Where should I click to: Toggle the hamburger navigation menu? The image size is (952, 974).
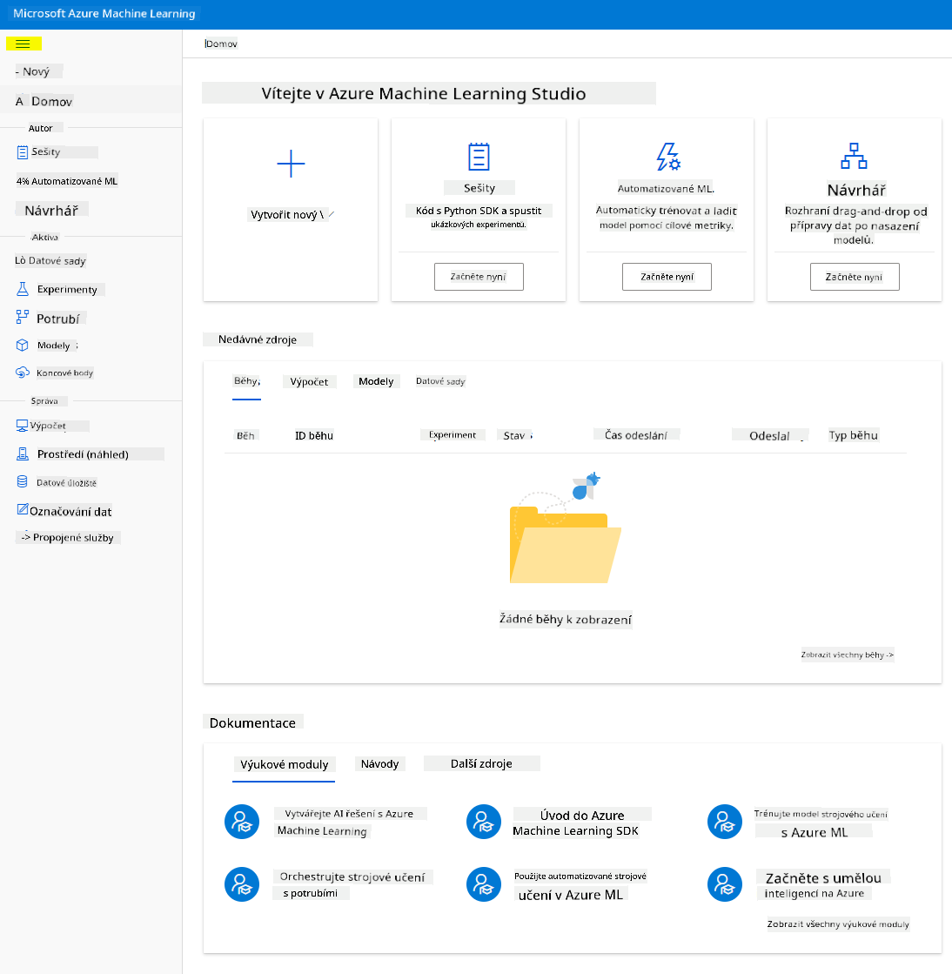coord(23,44)
